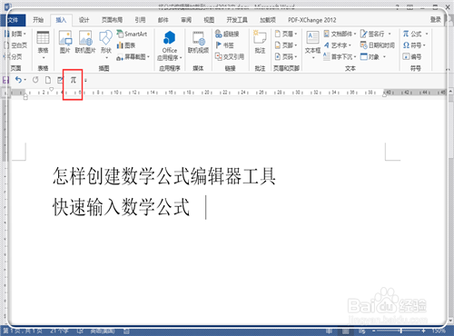This screenshot has width=454, height=336.
Task: Insert a 交叉引用 cross-reference
Action: 230,56
